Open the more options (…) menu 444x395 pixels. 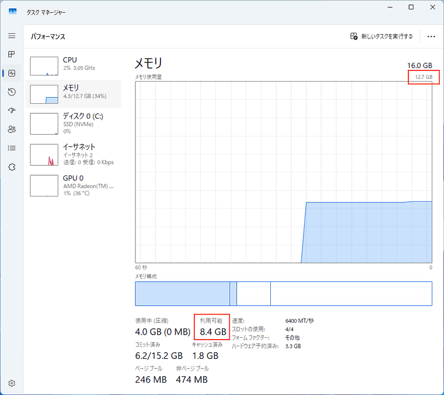coord(431,36)
